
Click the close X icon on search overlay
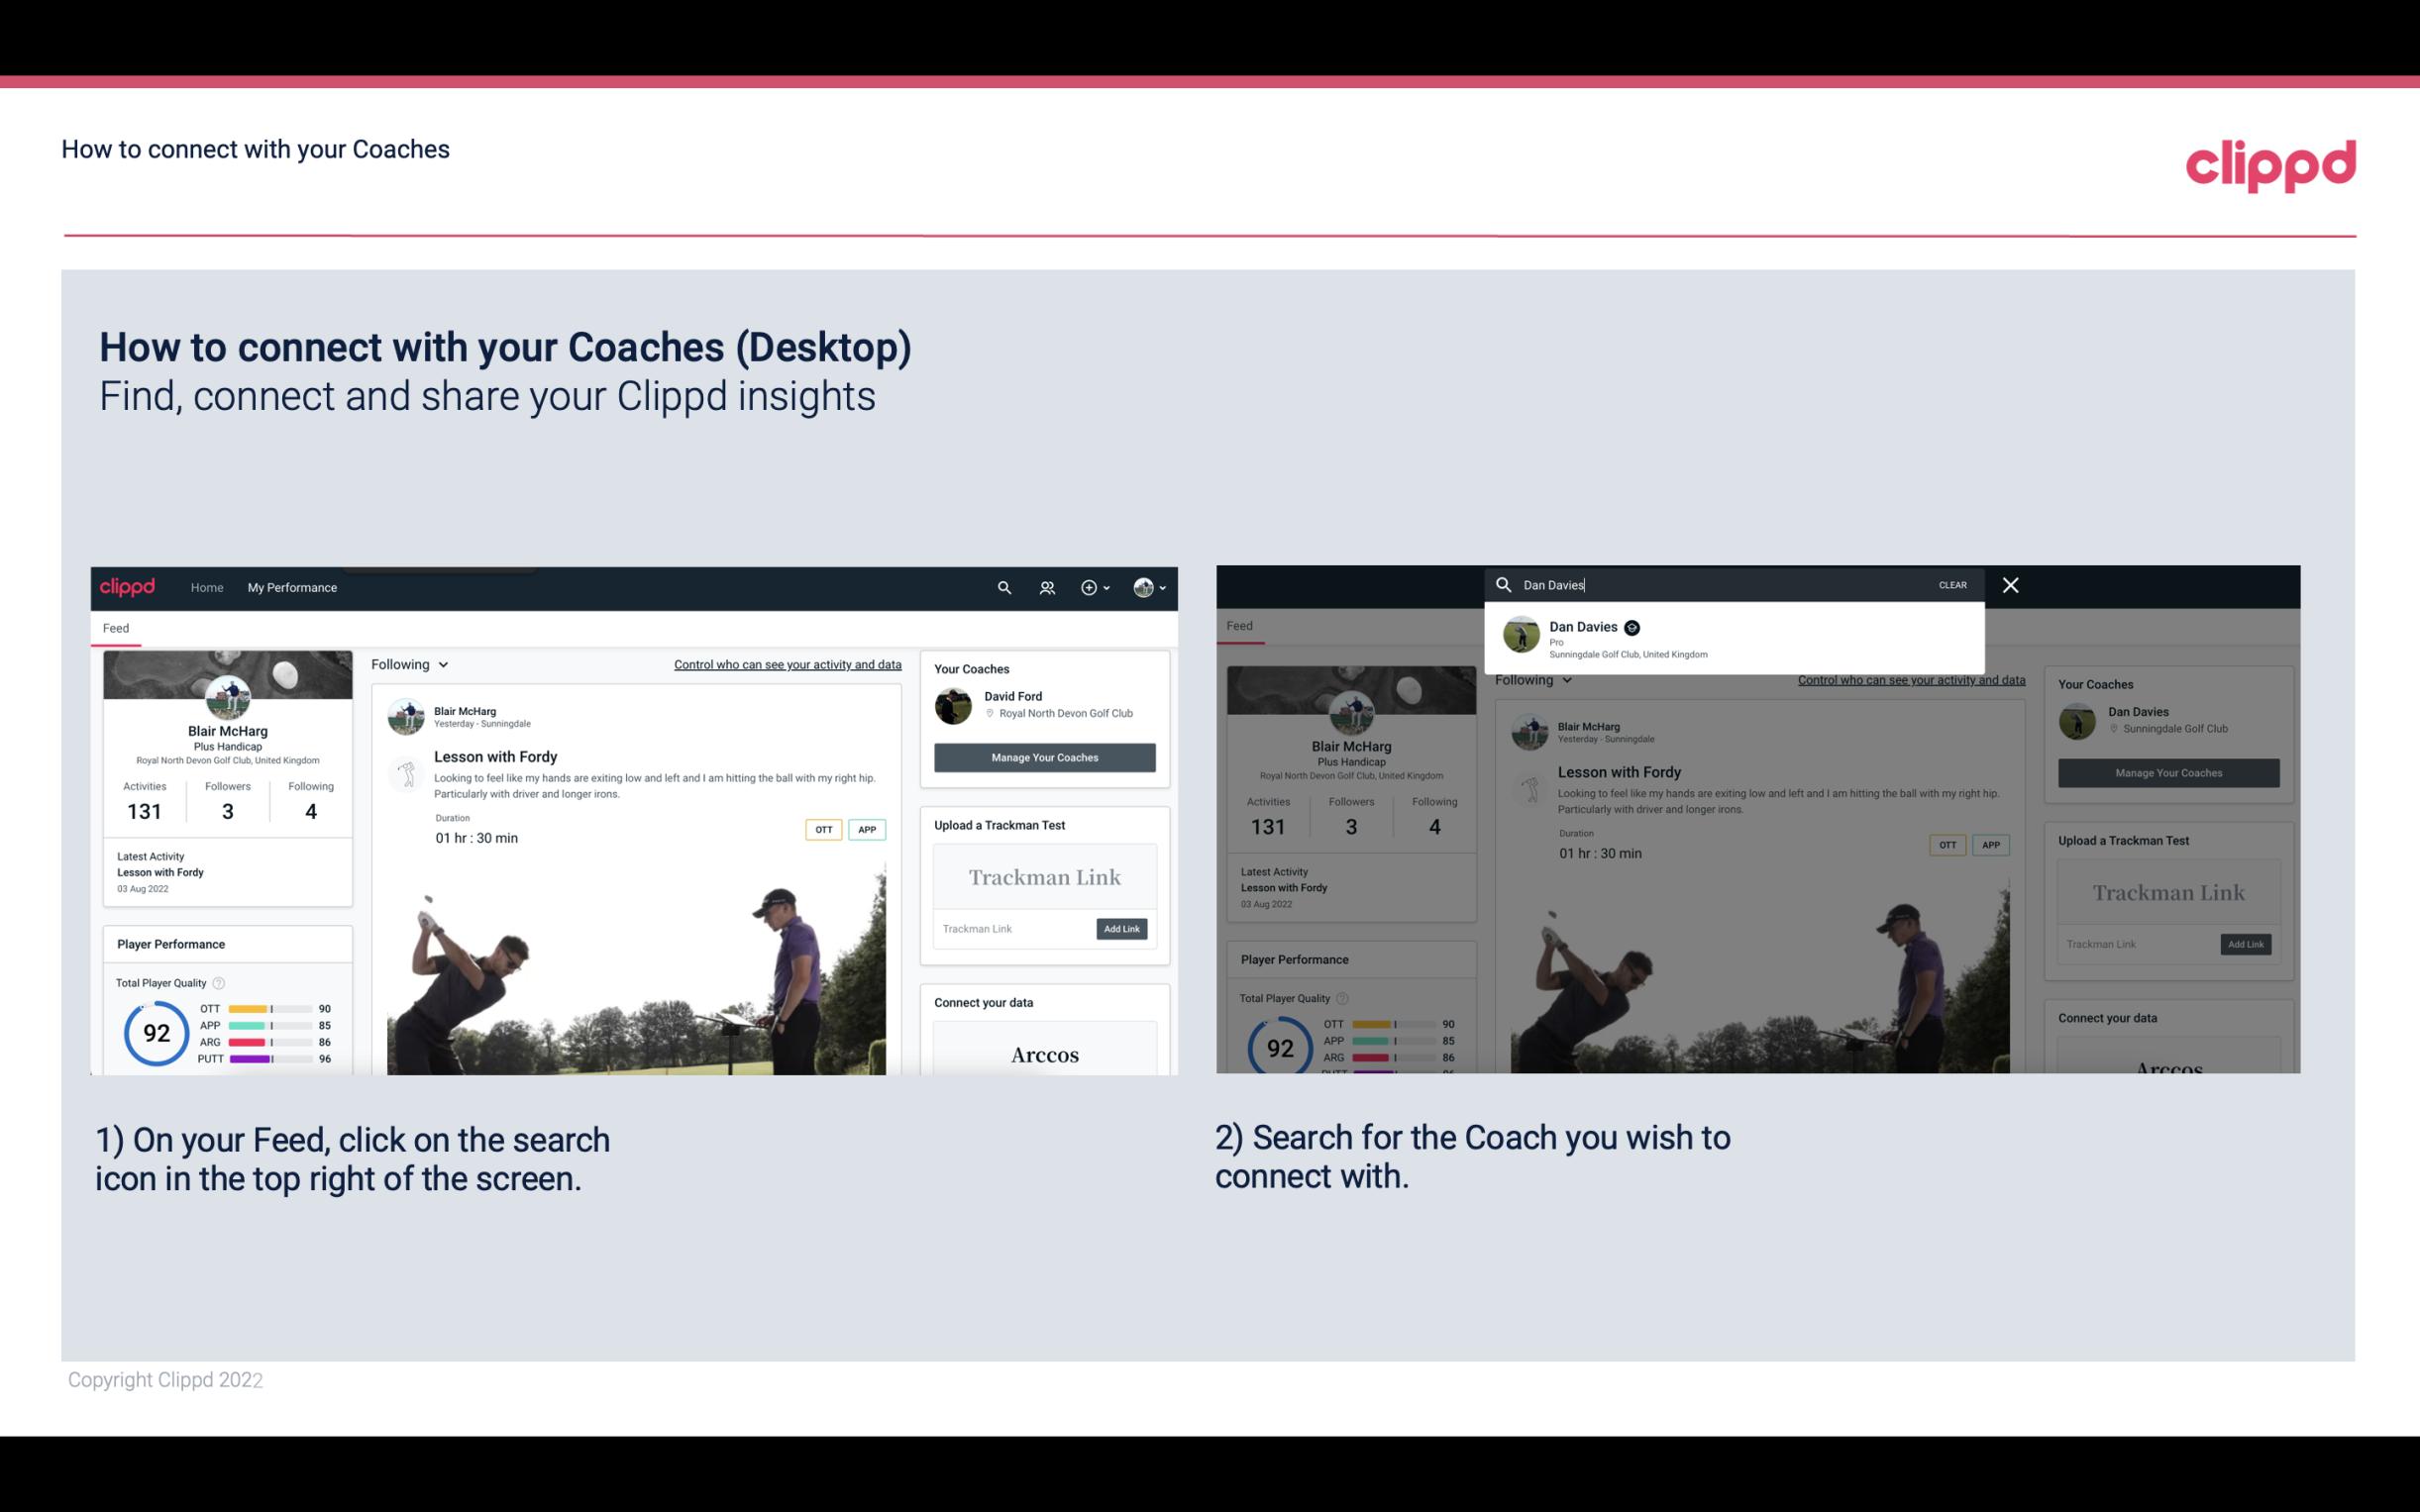click(x=2009, y=583)
